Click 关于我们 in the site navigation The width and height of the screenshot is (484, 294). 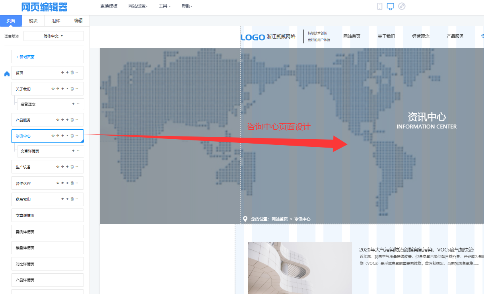click(386, 36)
